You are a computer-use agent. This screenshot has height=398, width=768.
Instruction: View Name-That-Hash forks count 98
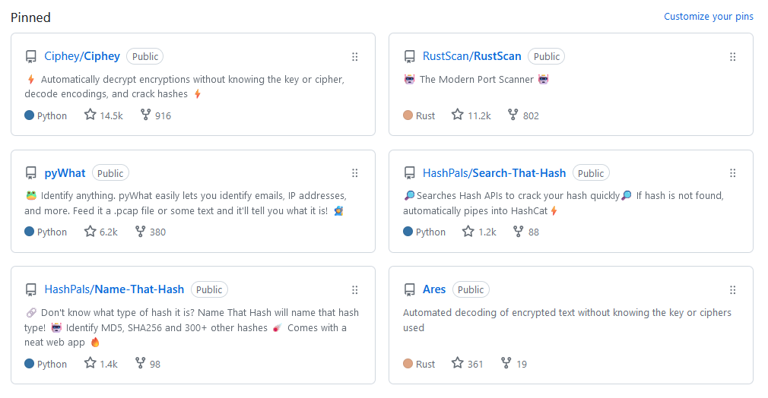click(x=148, y=364)
